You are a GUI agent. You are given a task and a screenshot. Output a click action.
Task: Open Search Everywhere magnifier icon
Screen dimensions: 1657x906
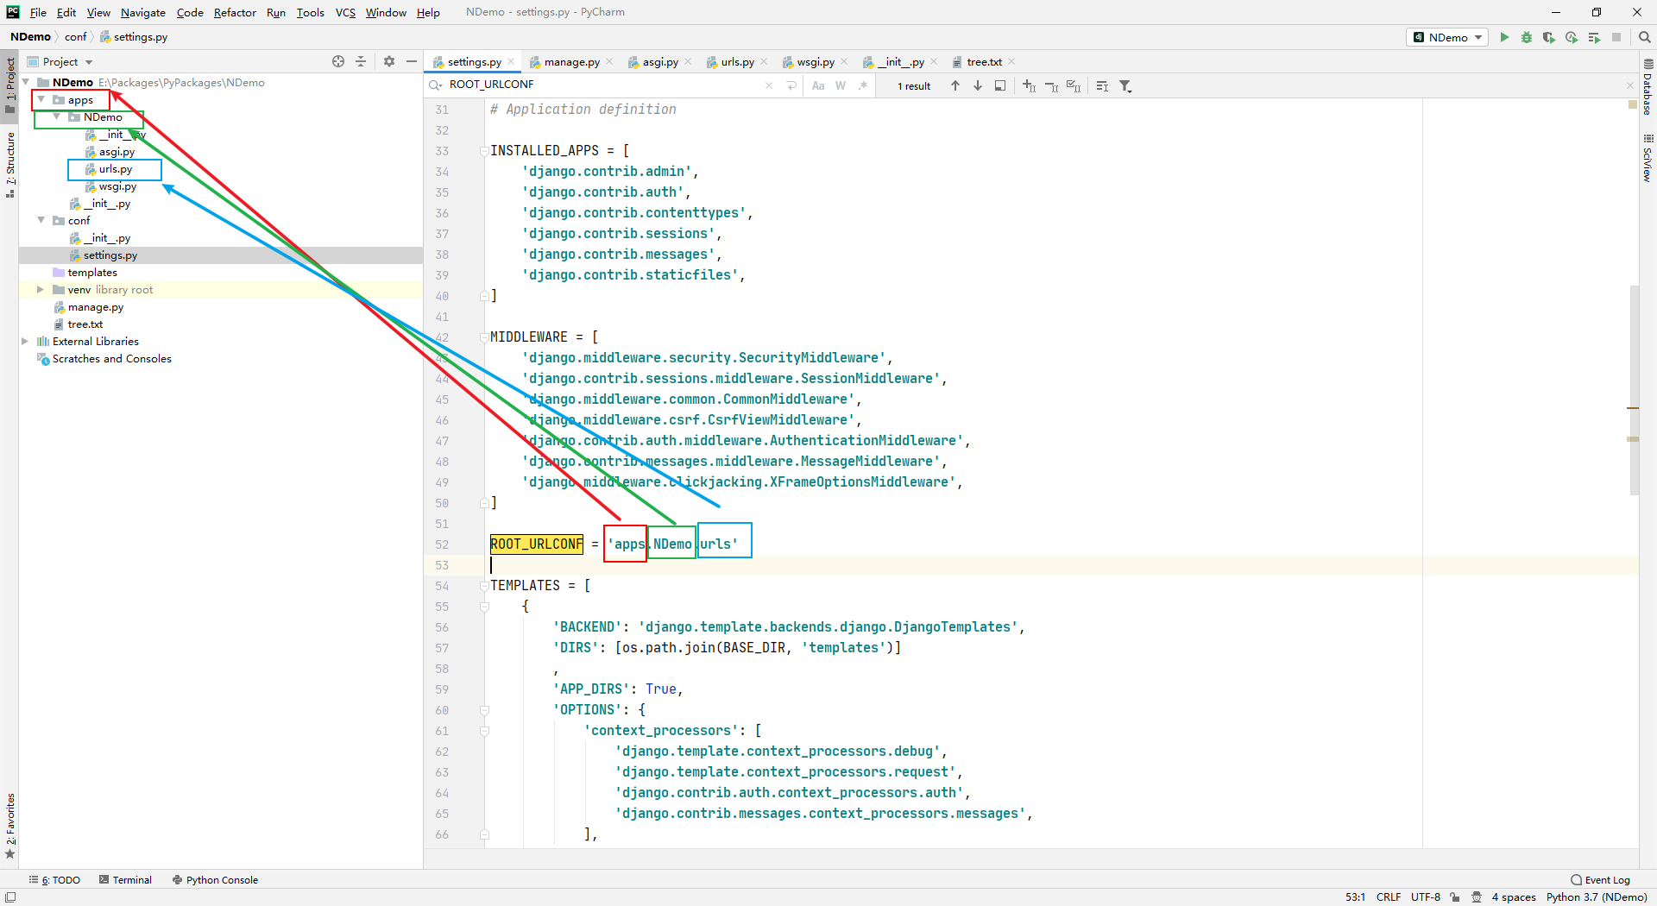click(1645, 37)
